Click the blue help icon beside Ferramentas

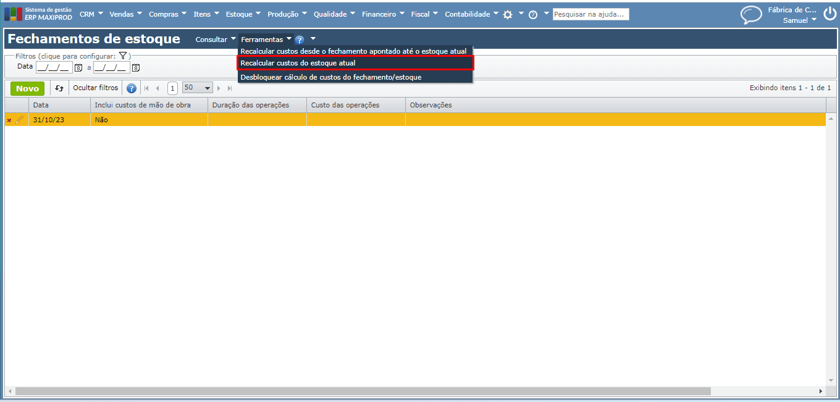pyautogui.click(x=300, y=40)
